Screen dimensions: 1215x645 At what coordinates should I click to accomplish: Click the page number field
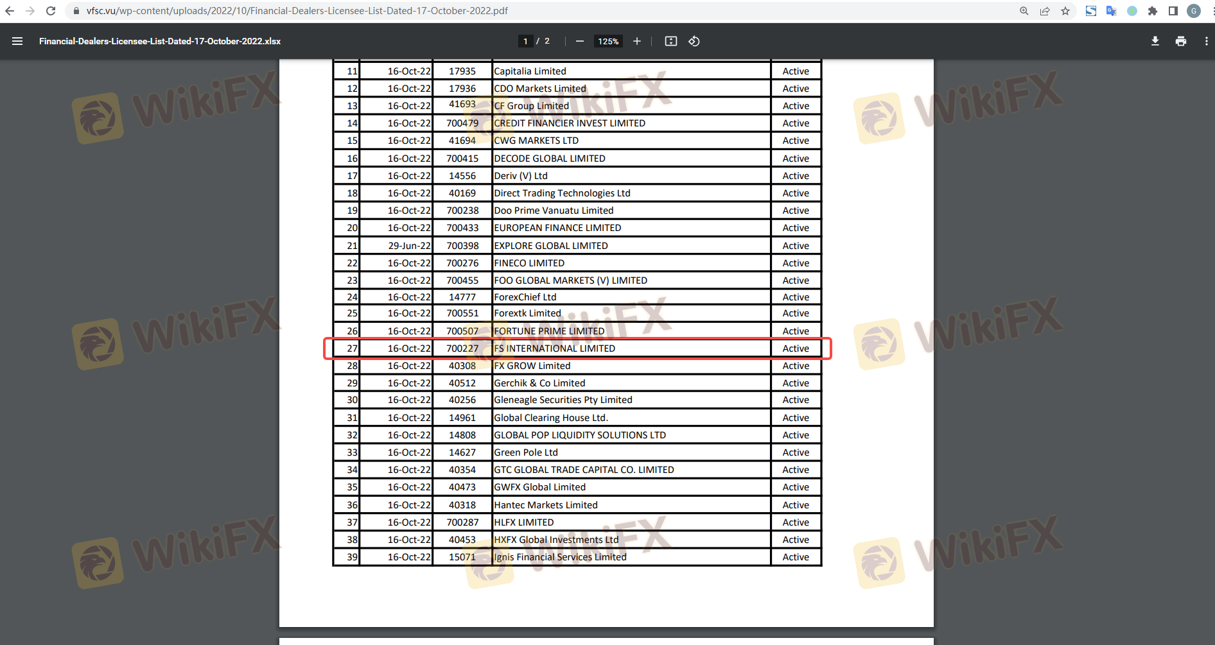(525, 41)
